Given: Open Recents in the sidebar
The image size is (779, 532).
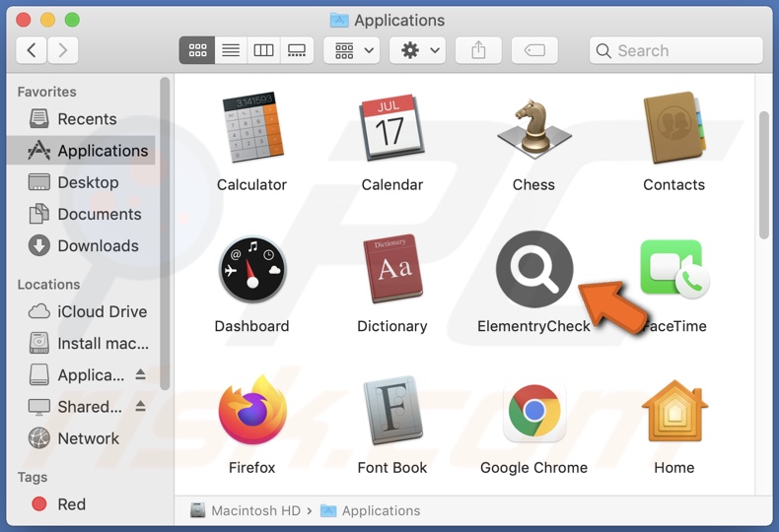Looking at the screenshot, I should [x=82, y=119].
